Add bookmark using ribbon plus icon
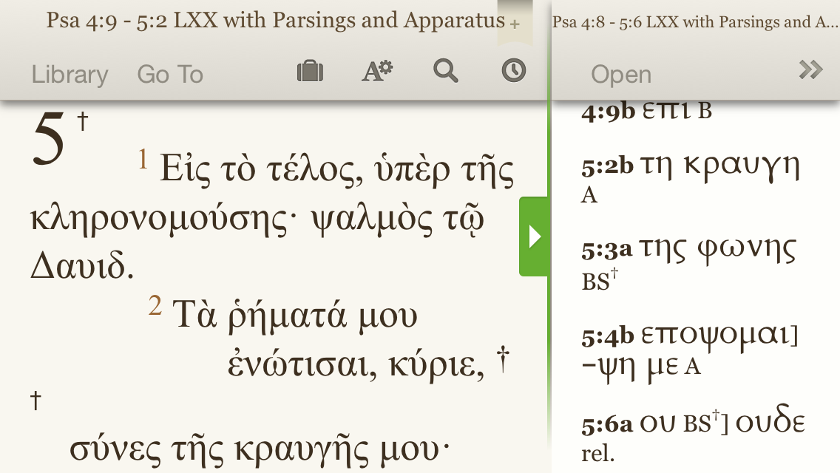 coord(515,22)
